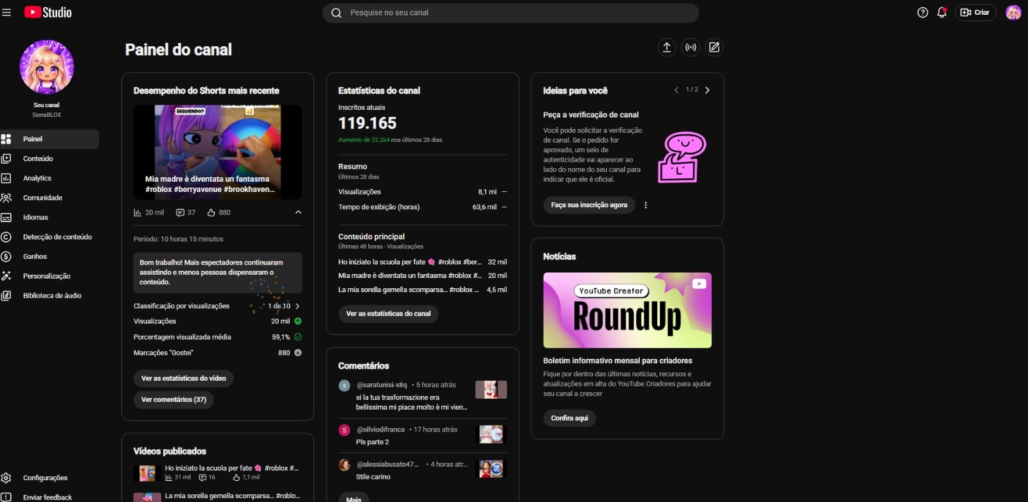Select Painel in the sidebar

pos(49,139)
